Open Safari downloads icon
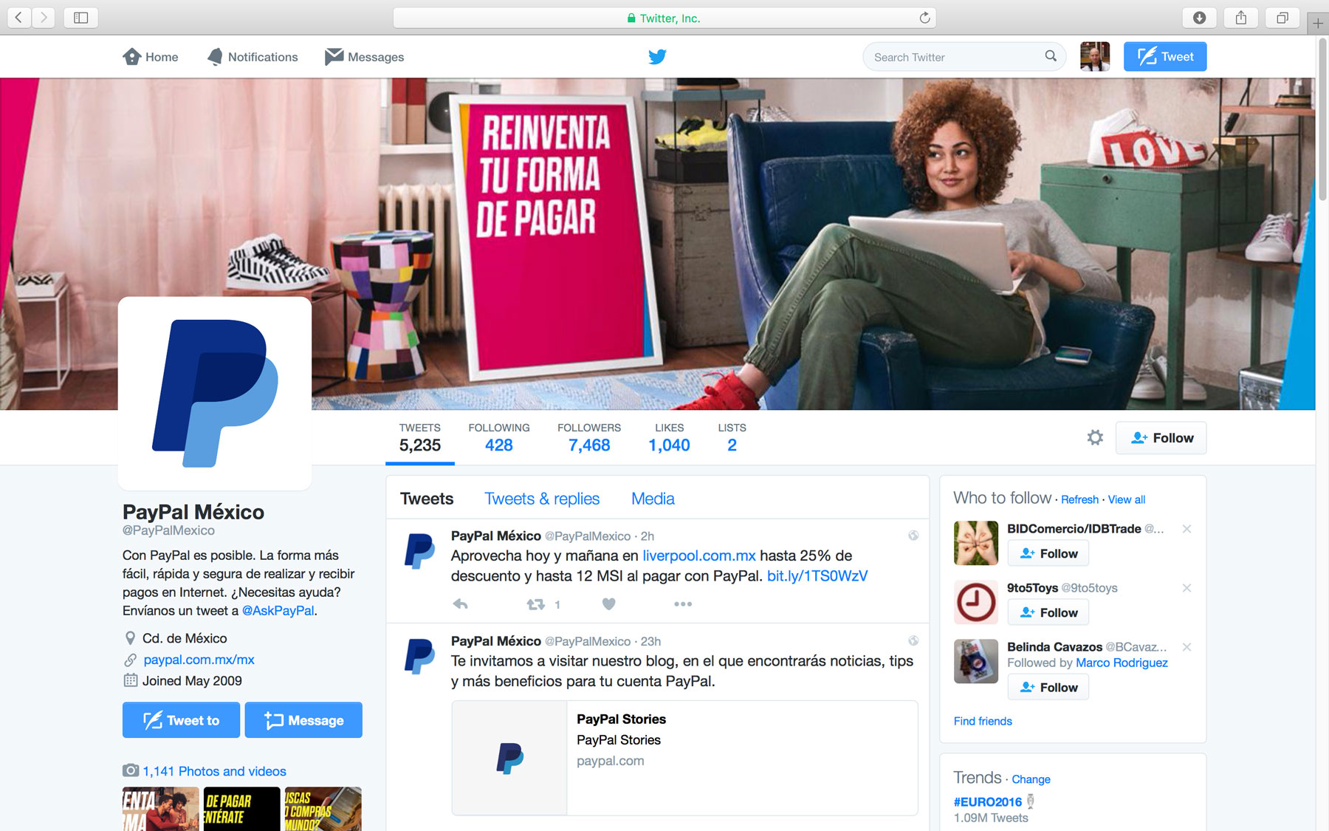Image resolution: width=1329 pixels, height=831 pixels. click(1200, 18)
